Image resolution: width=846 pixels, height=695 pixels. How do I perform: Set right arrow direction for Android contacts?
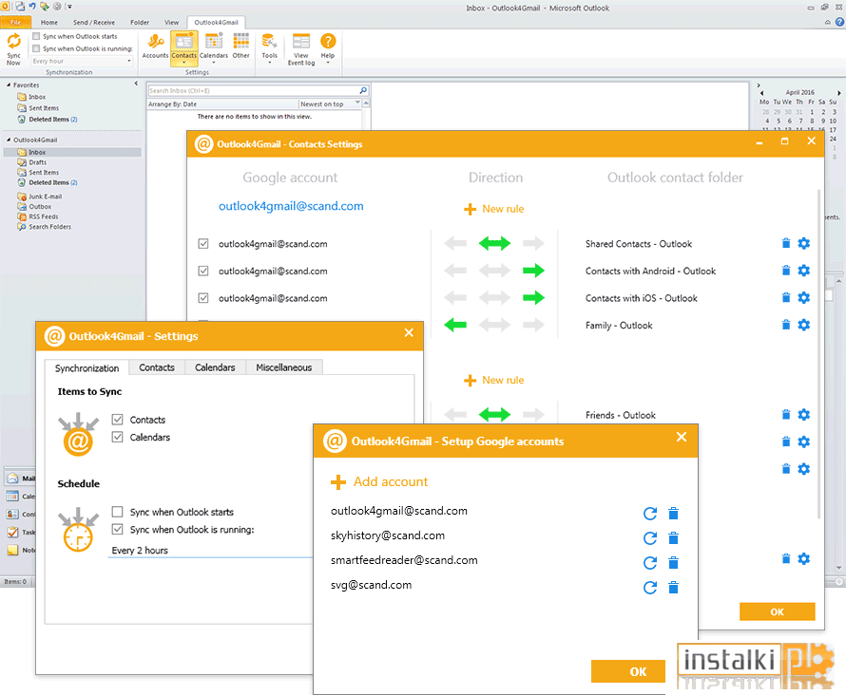click(533, 271)
